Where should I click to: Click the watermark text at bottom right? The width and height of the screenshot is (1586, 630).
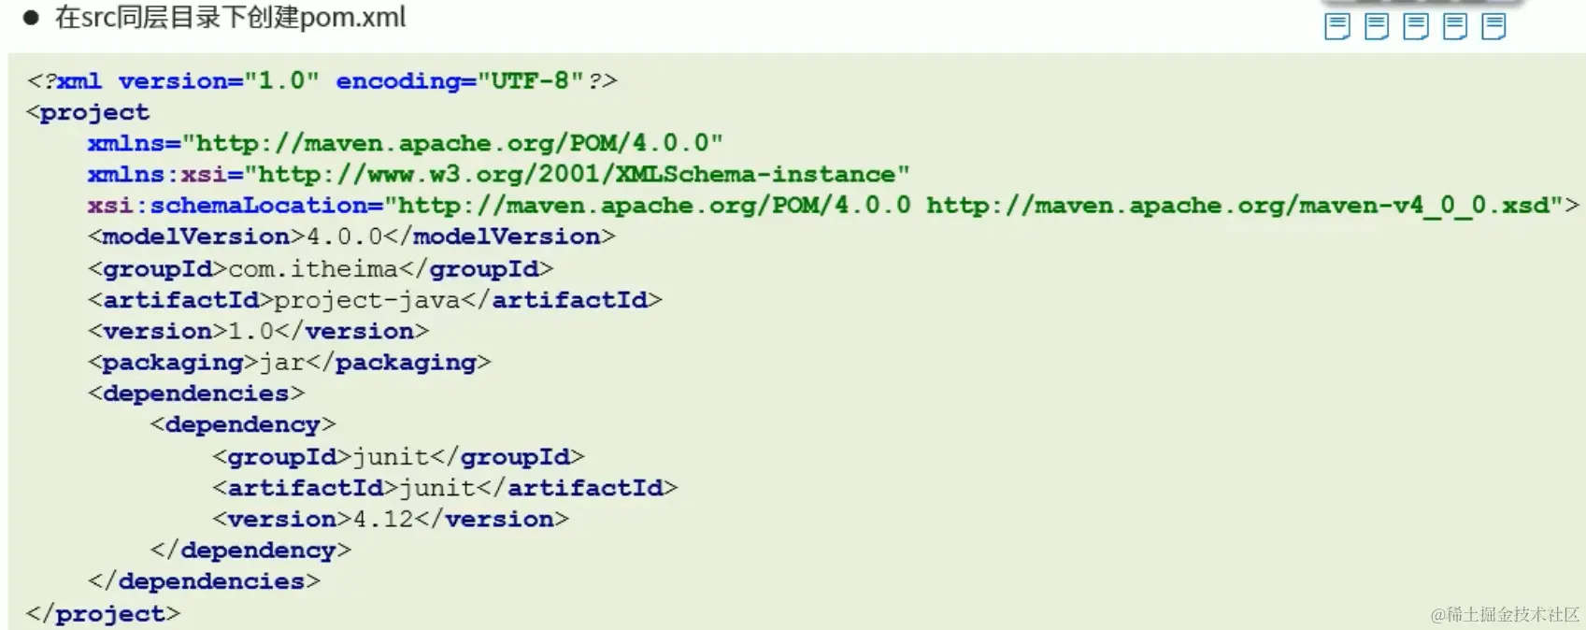[1505, 614]
